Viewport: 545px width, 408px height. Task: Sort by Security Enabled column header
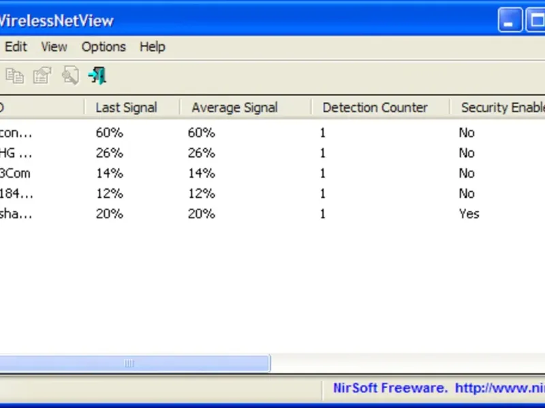click(498, 107)
